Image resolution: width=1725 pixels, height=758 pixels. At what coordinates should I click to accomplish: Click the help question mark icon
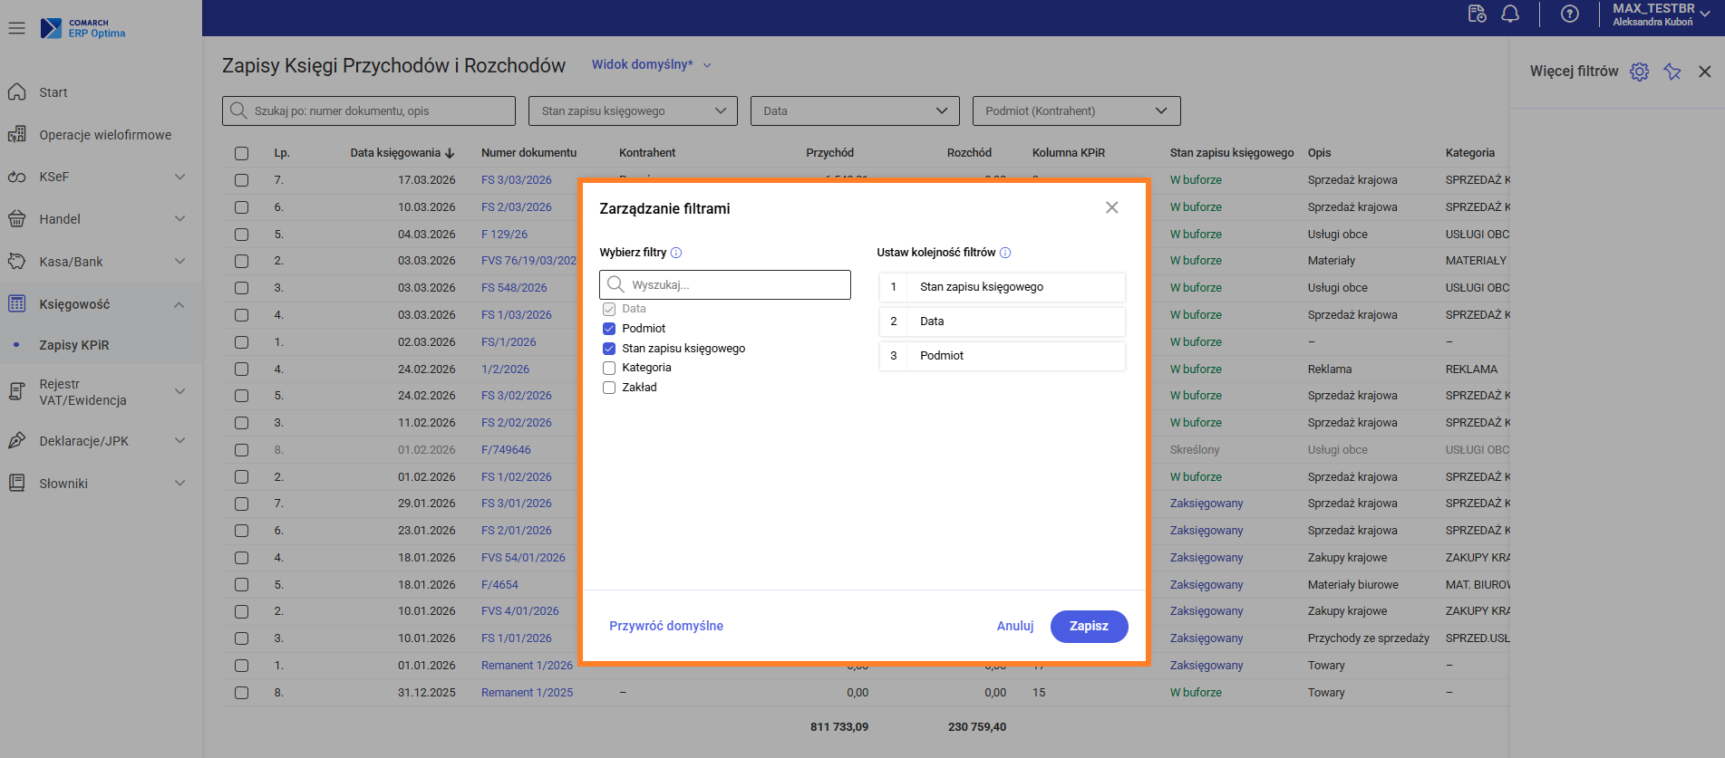(x=1570, y=14)
